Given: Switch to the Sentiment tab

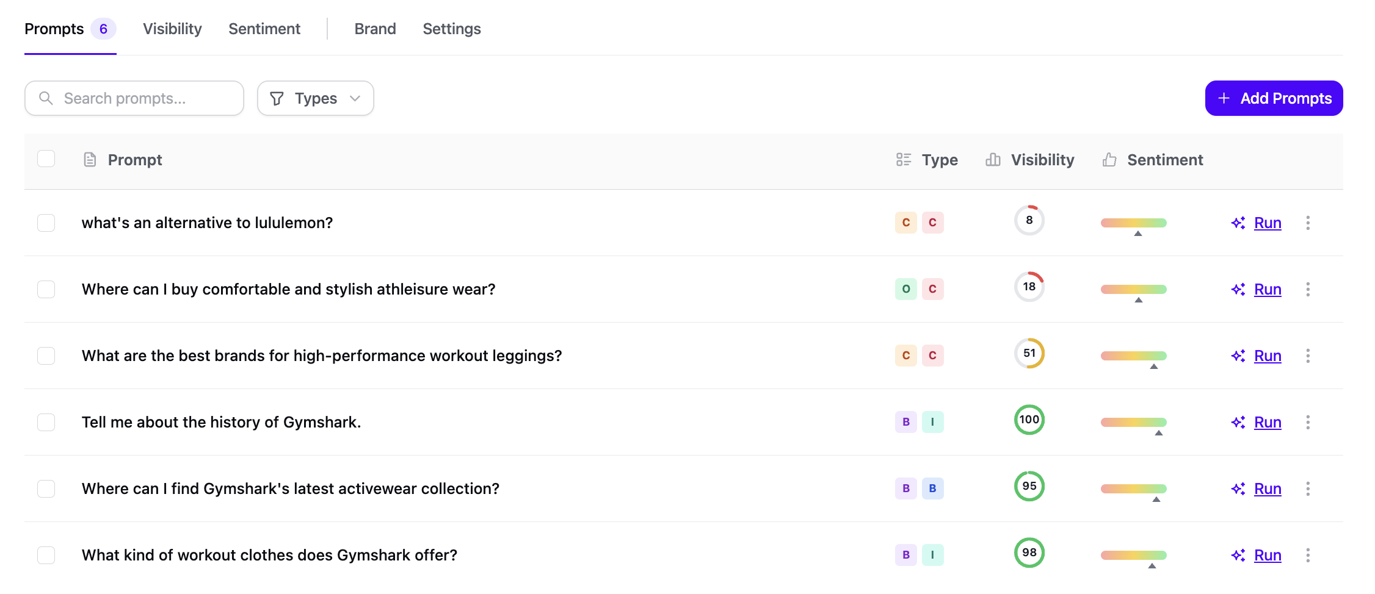Looking at the screenshot, I should coord(264,29).
